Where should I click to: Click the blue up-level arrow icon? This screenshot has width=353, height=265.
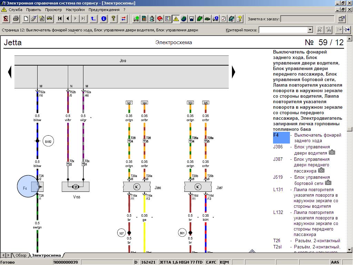point(93,19)
